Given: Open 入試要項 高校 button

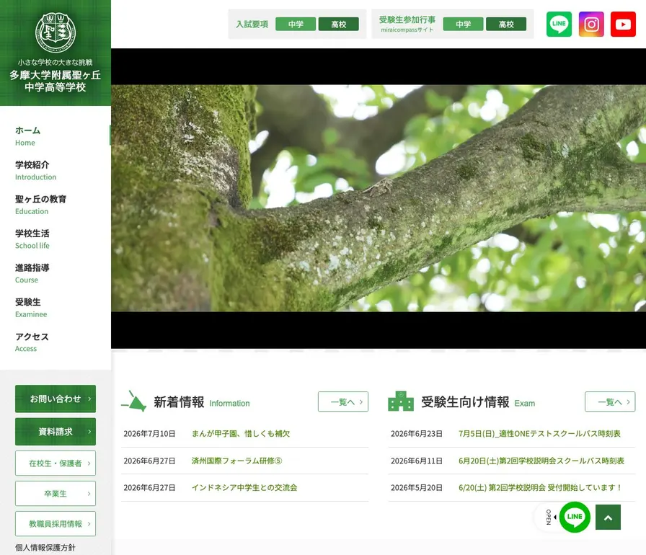Looking at the screenshot, I should pyautogui.click(x=339, y=25).
